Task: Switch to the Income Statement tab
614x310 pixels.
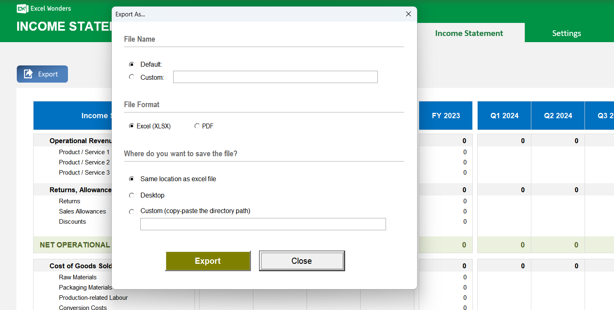Action: (x=469, y=33)
